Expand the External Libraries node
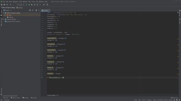This screenshot has height=101, width=181. point(3,19)
